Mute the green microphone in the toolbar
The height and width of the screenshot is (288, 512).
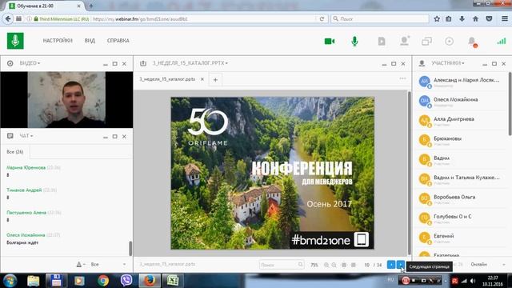pos(354,41)
